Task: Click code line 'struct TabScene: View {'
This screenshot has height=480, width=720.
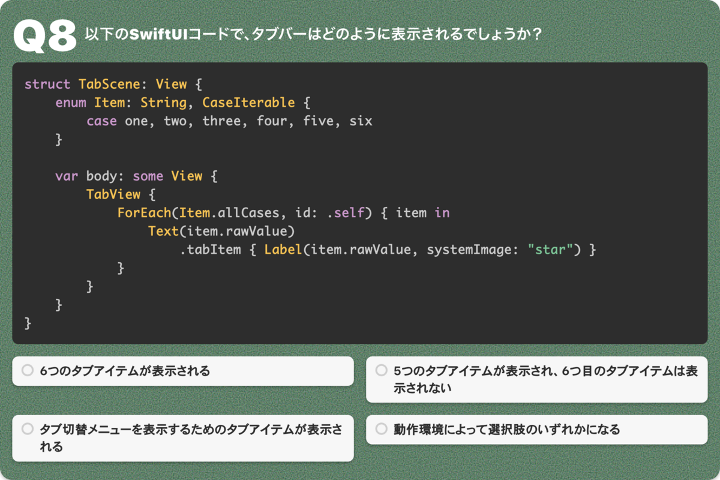Action: 113,84
